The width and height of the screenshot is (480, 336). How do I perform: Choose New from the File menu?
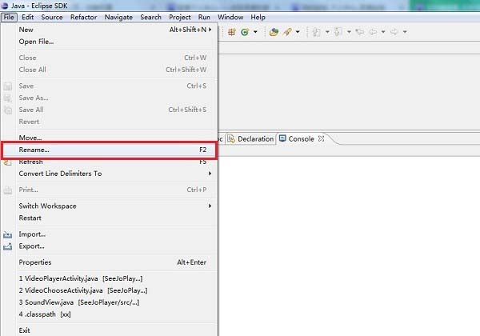(110, 30)
